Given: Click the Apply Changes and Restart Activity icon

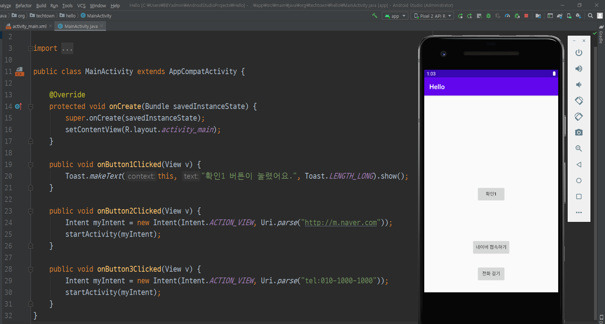Looking at the screenshot, I should (461, 16).
